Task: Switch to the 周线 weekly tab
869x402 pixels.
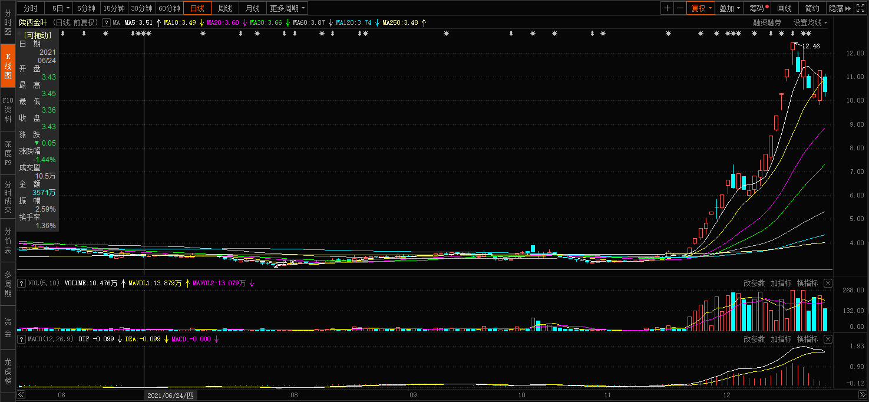Action: click(225, 8)
